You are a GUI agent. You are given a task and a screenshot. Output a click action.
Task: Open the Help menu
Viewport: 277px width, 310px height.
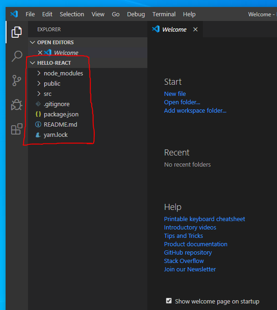(189, 14)
